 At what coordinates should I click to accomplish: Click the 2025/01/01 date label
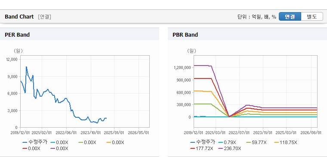(114, 133)
